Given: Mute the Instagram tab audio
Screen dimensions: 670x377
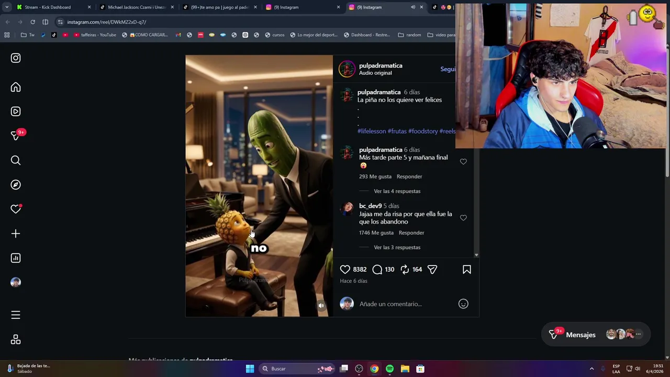Looking at the screenshot, I should click(413, 7).
